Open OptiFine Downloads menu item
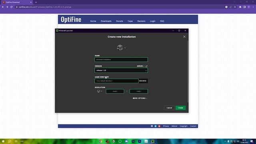 [x=106, y=21]
